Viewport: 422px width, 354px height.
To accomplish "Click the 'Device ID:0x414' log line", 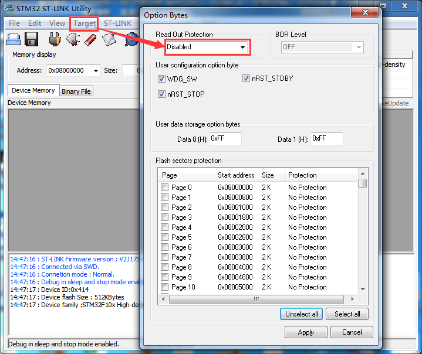I will point(49,290).
